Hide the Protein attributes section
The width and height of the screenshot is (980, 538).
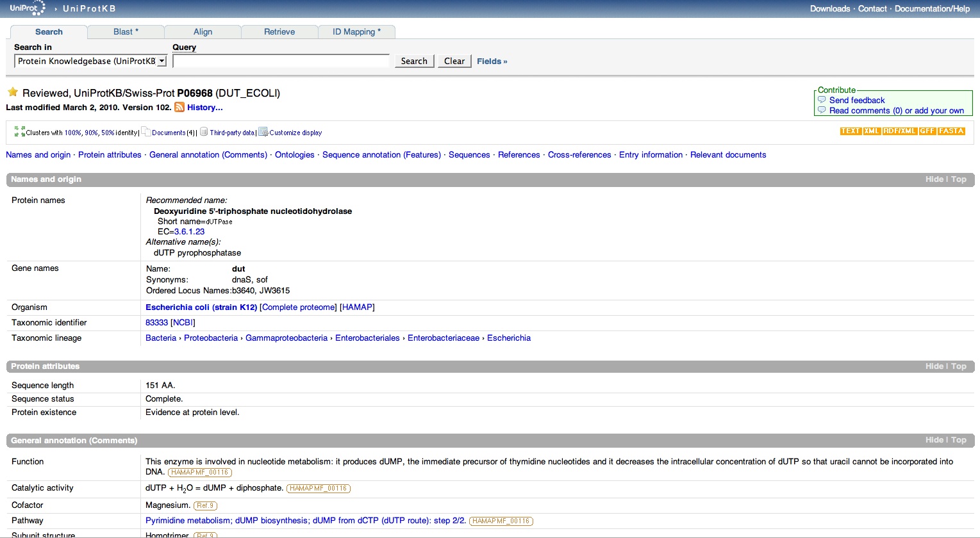click(x=934, y=366)
